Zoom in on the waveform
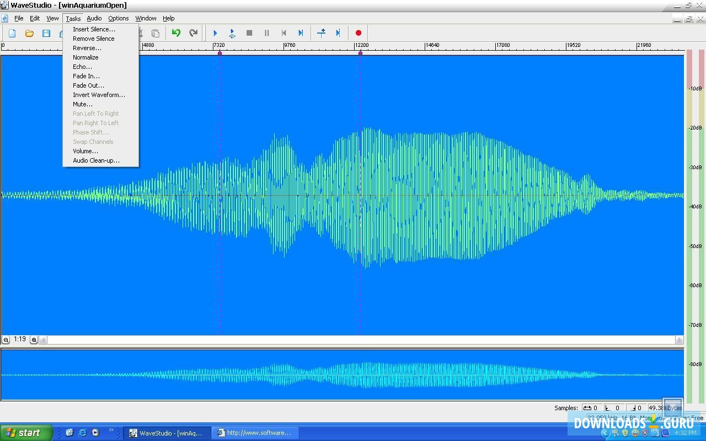Image resolution: width=706 pixels, height=441 pixels. coord(34,340)
